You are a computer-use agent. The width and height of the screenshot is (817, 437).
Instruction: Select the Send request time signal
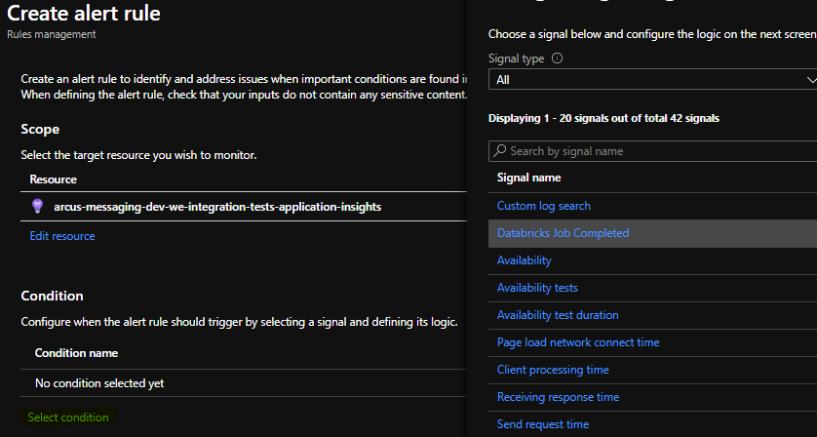pyautogui.click(x=543, y=424)
